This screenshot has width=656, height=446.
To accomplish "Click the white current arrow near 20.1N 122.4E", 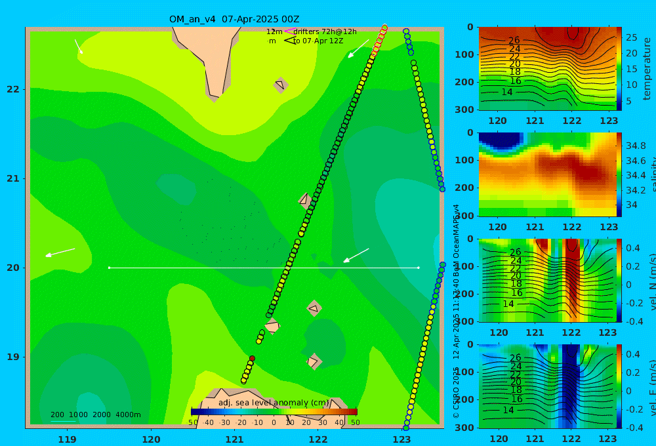I will [356, 256].
